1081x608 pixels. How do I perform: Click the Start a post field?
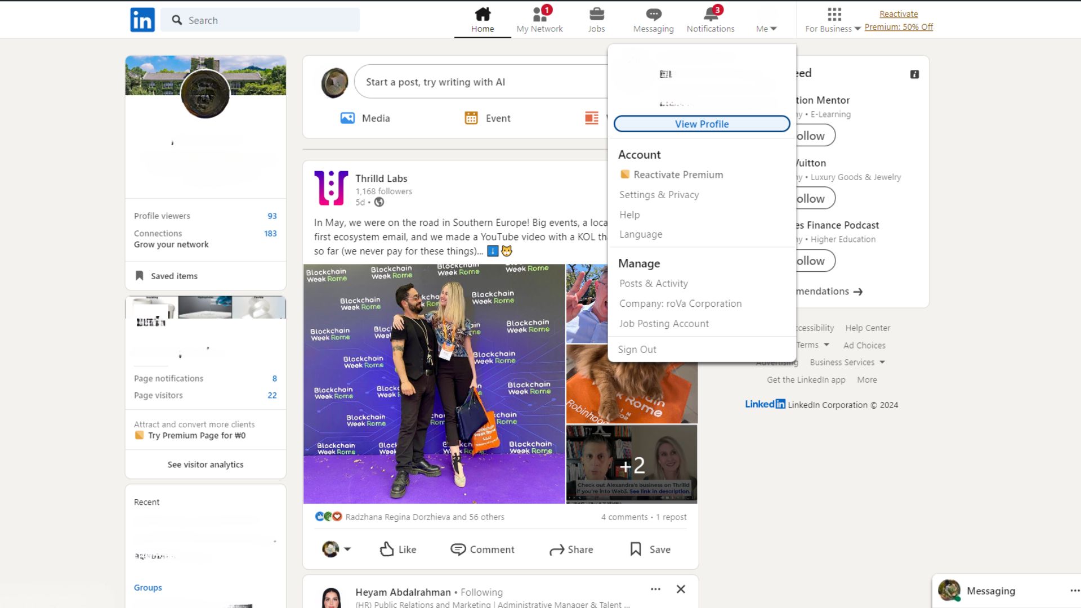[x=481, y=82]
